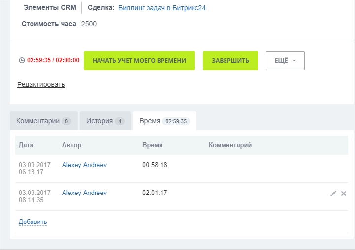The height and width of the screenshot is (250, 355).
Task: Select the 00:58:18 time value
Action: pos(155,165)
